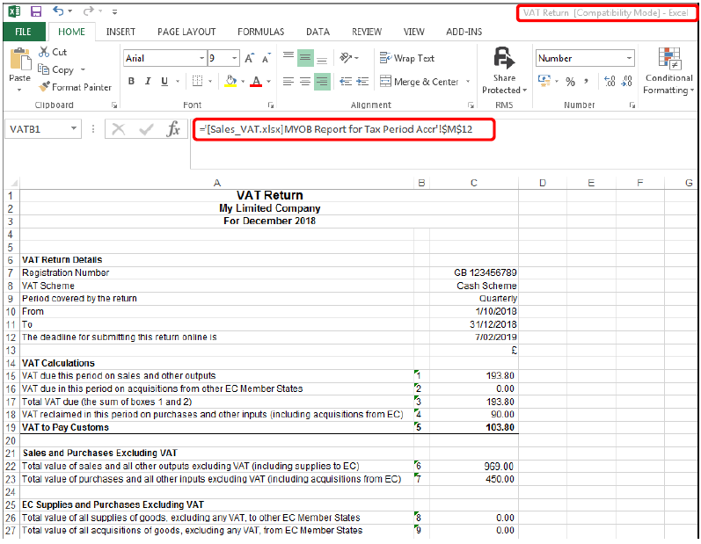This screenshot has height=544, width=701.
Task: Select cell showing 103.80
Action: [474, 427]
